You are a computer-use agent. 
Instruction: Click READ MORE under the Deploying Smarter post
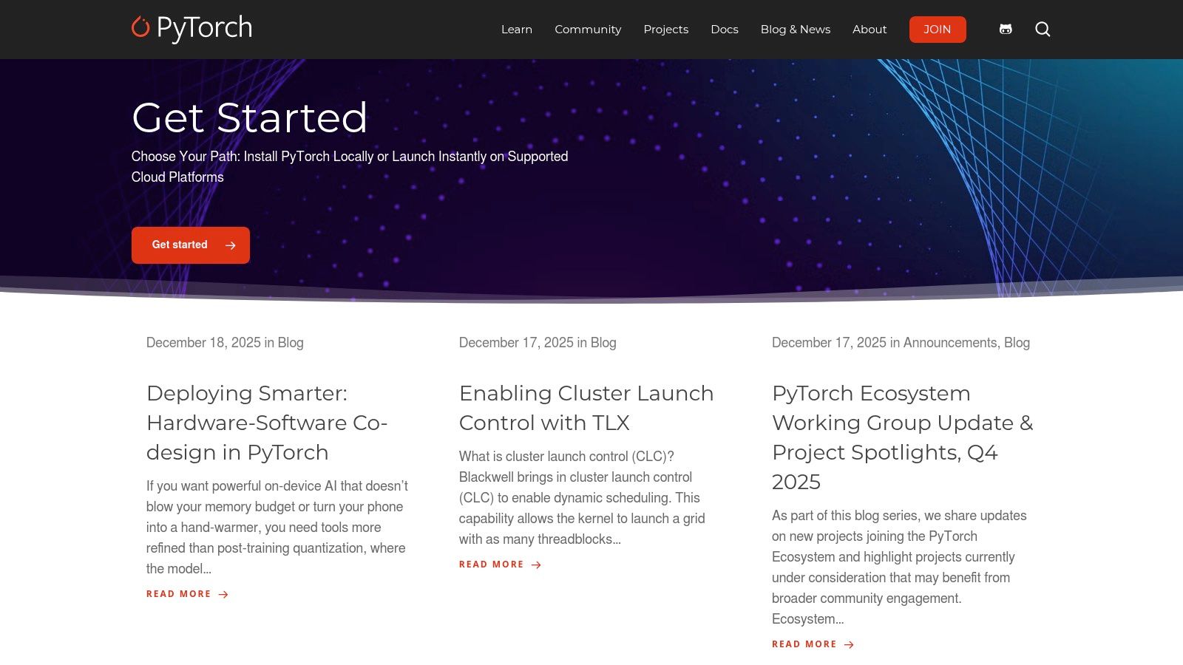pos(179,594)
